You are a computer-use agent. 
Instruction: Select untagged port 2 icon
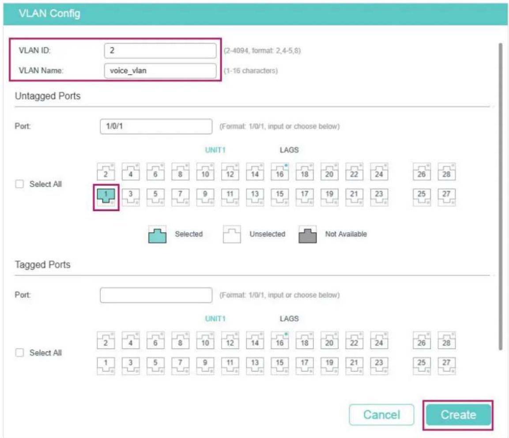[106, 171]
